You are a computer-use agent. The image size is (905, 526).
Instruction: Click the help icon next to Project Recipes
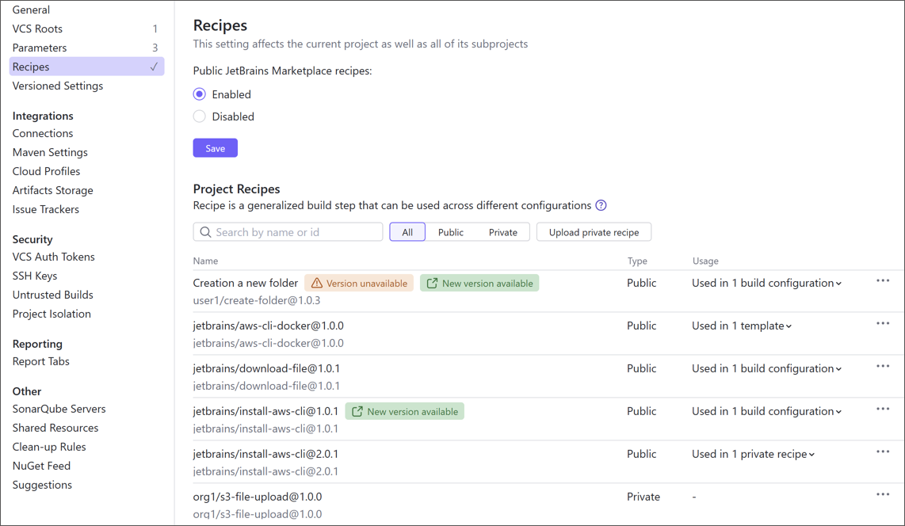coord(601,205)
